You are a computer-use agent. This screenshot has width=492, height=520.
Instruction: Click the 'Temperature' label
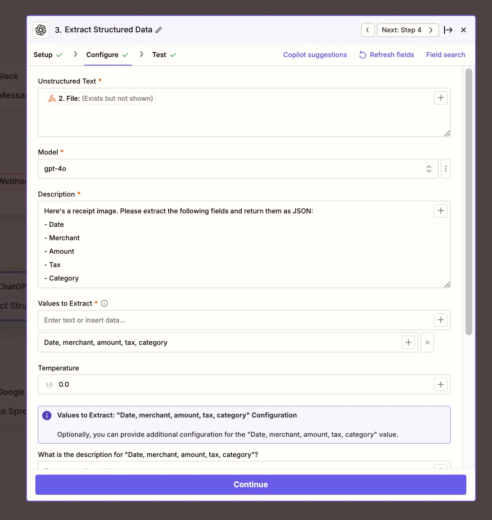[58, 368]
